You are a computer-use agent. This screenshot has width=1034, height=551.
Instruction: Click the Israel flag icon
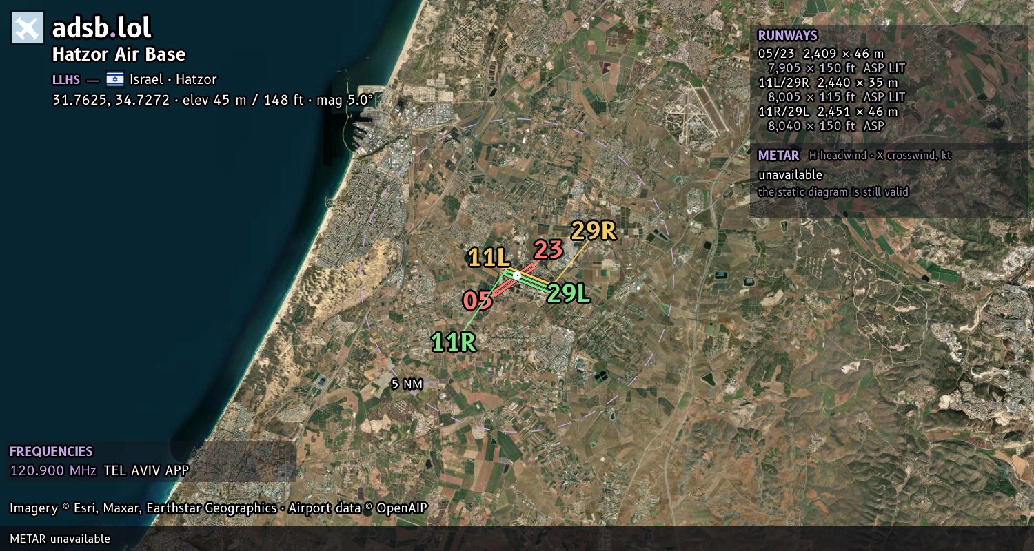(x=114, y=79)
